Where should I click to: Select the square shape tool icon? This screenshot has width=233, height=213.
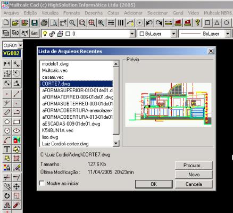point(207,23)
